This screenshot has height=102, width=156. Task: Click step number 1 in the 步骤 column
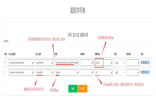point(4,63)
